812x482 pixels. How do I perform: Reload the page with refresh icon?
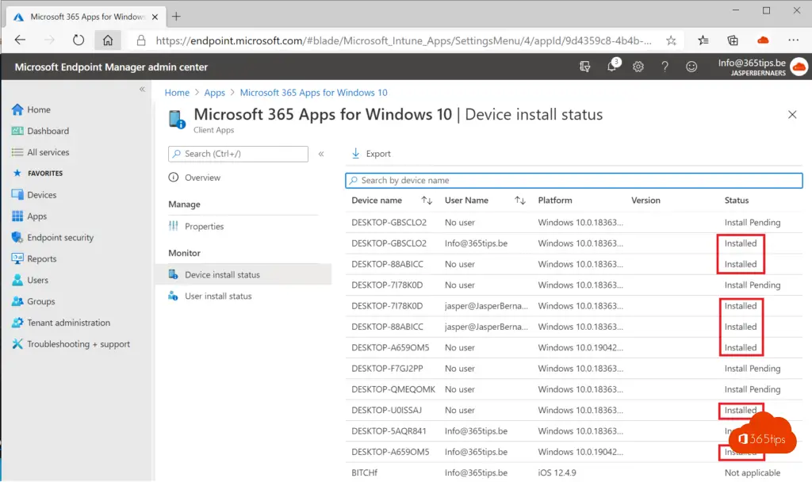tap(79, 40)
